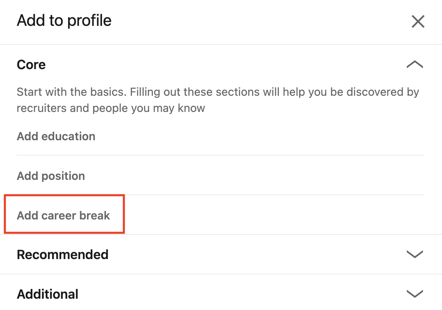This screenshot has width=442, height=310.
Task: Open the Add education option
Action: click(56, 136)
